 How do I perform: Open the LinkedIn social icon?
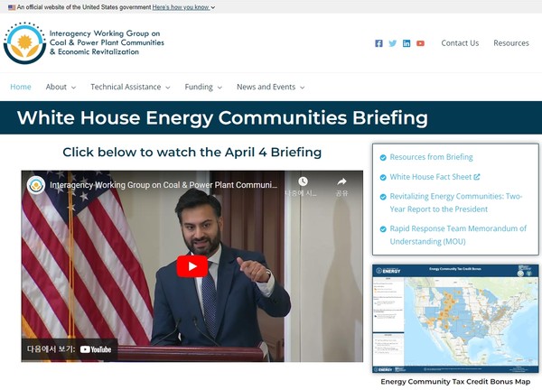click(x=406, y=43)
